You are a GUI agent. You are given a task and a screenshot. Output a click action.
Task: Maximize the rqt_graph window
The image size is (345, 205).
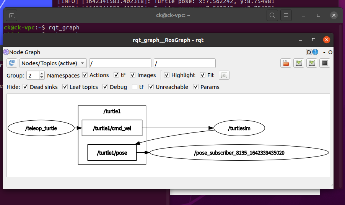[x=314, y=40]
